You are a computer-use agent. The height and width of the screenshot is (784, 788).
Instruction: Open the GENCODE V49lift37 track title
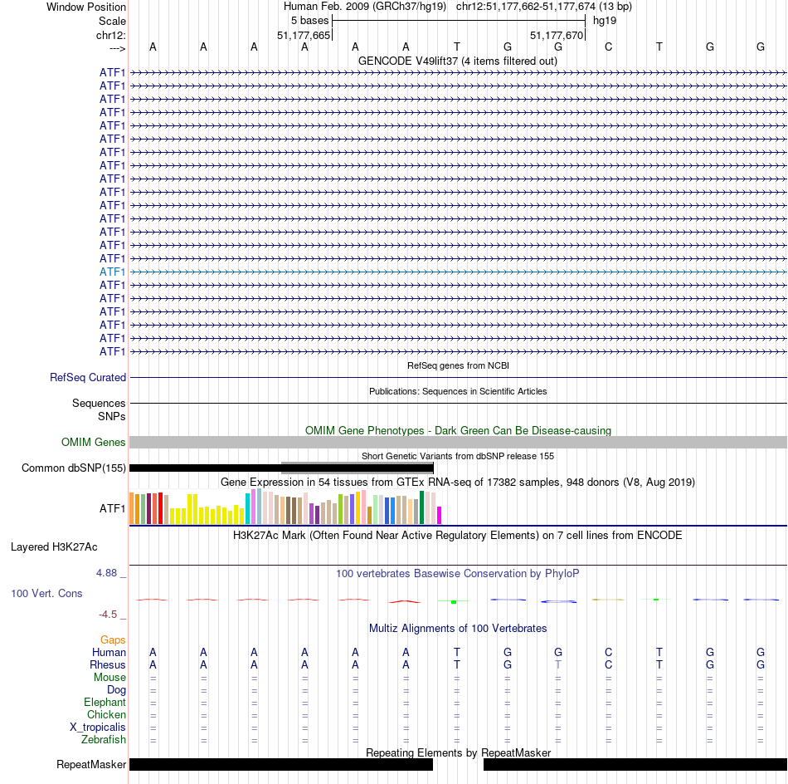[457, 61]
